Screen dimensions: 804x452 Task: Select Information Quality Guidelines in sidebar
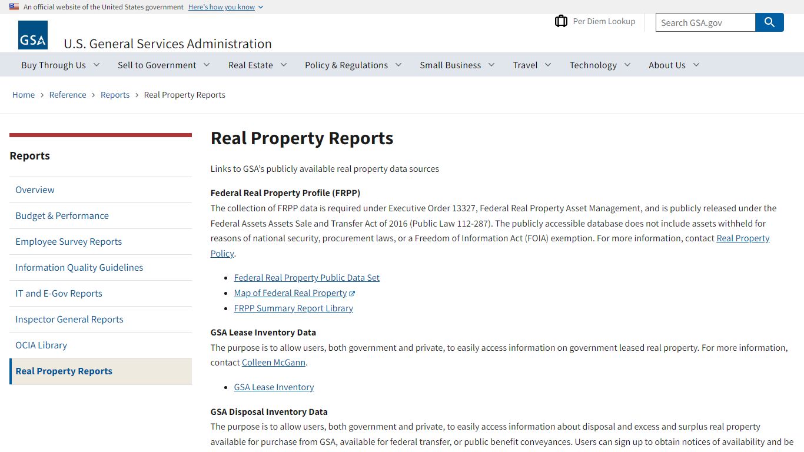(x=101, y=267)
